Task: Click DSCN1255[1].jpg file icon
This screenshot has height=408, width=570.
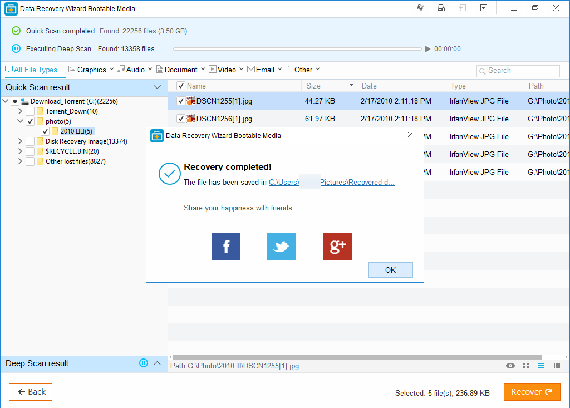Action: 191,101
